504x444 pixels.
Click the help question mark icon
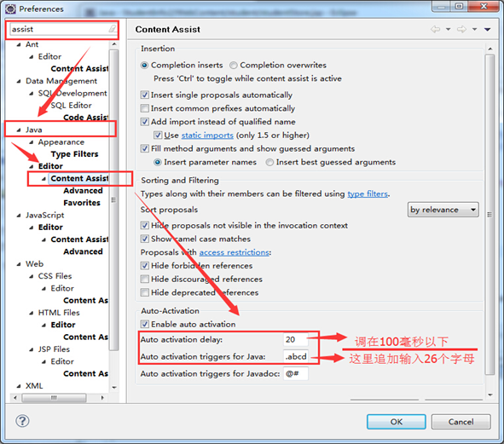(x=22, y=421)
